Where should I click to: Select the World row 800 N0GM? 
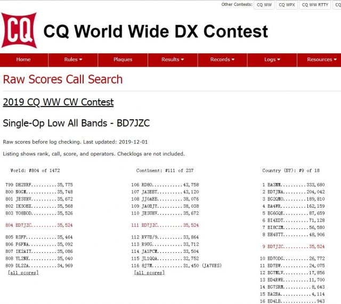39,192
